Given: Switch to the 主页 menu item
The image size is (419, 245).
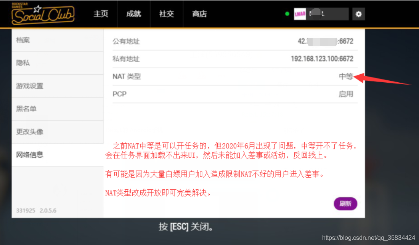Looking at the screenshot, I should 100,14.
